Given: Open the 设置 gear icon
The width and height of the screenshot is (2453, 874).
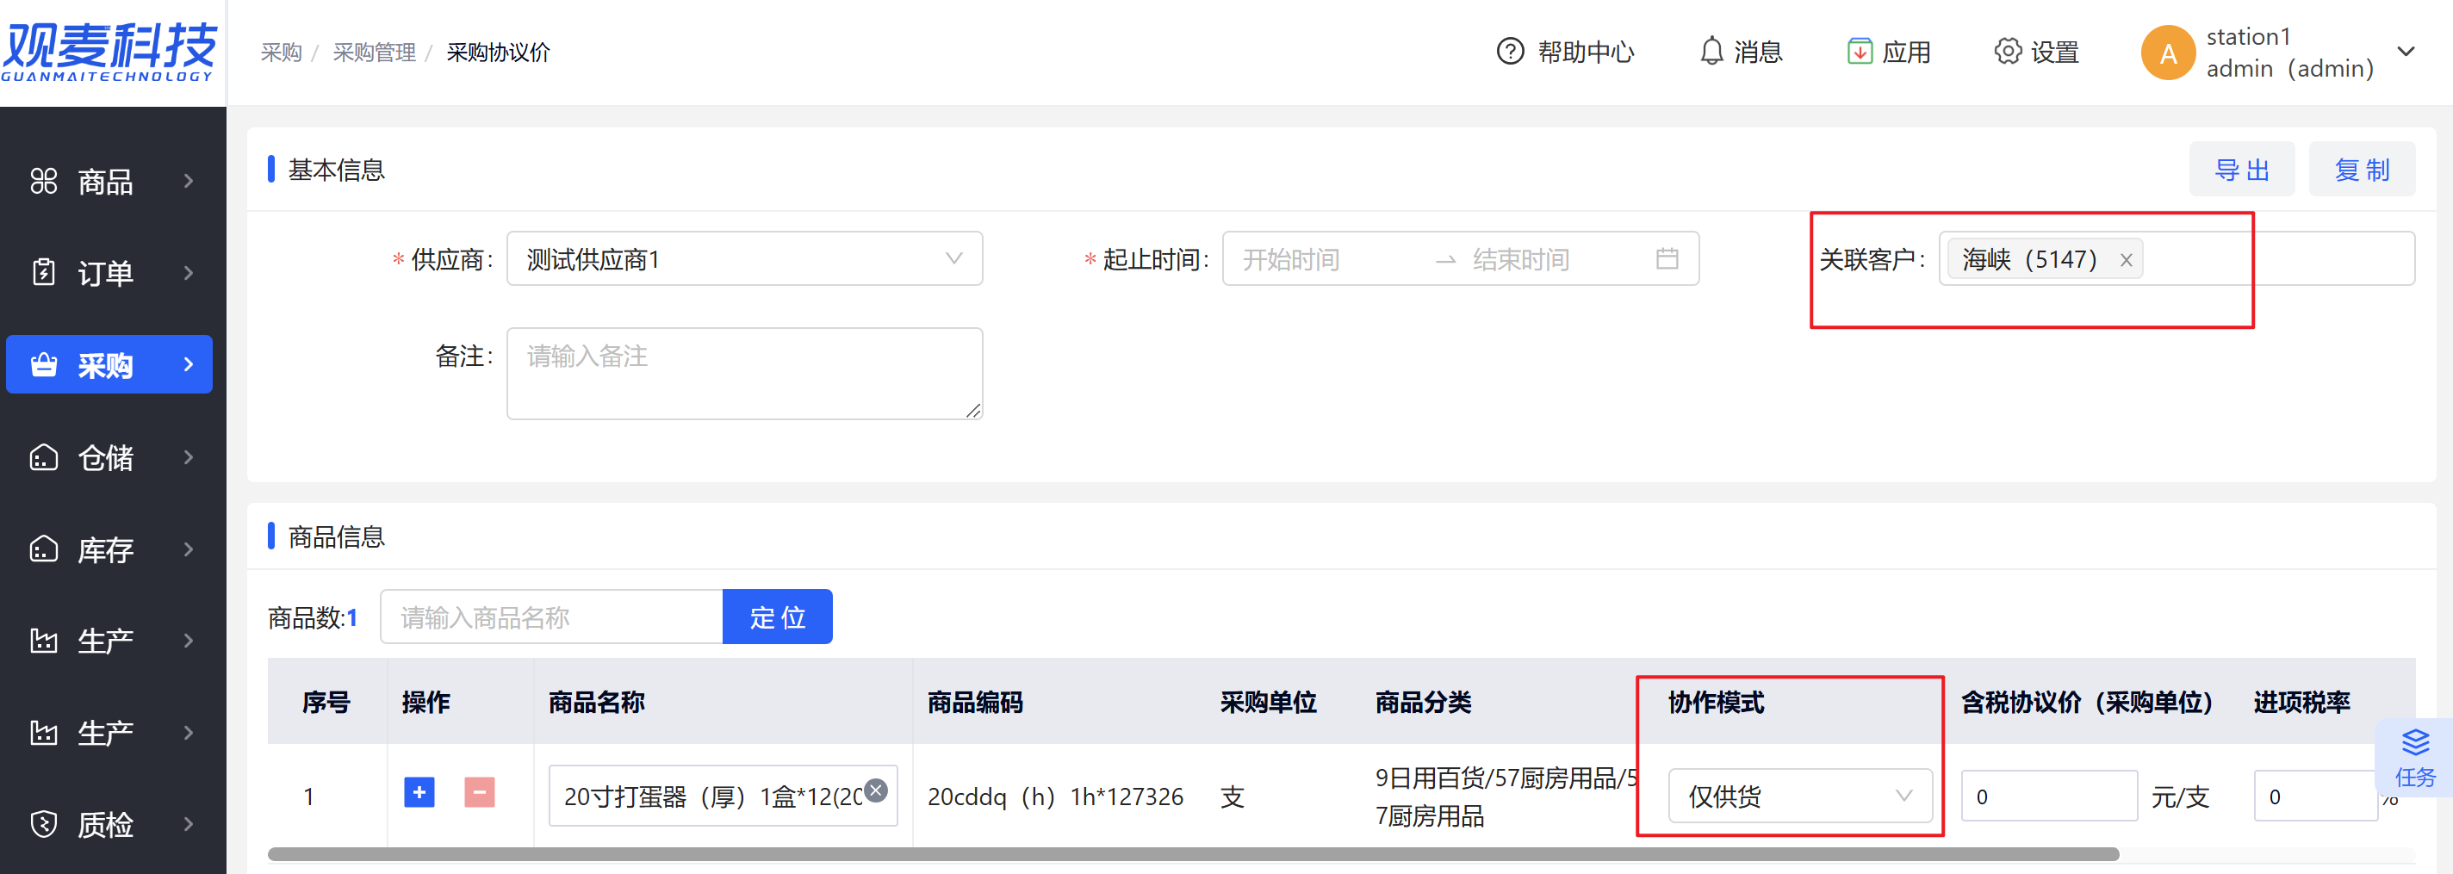Looking at the screenshot, I should (x=2008, y=52).
